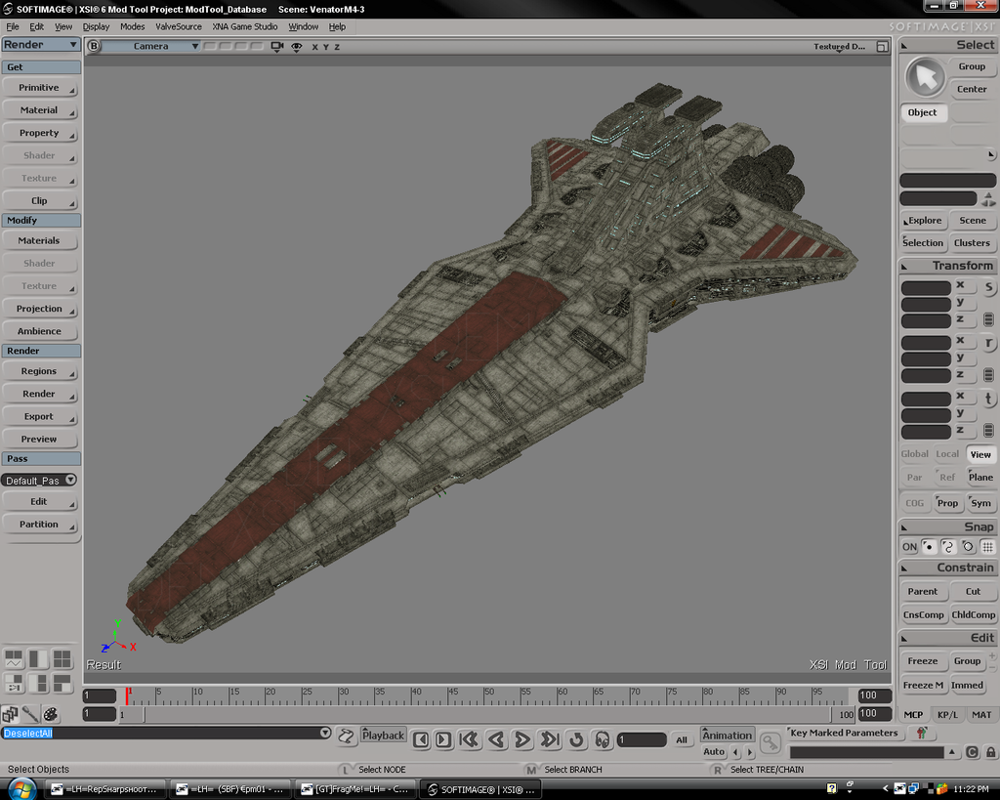Click the red-green keys icon beside Key Marked Parameters
Image resolution: width=1000 pixels, height=800 pixels.
(x=921, y=733)
